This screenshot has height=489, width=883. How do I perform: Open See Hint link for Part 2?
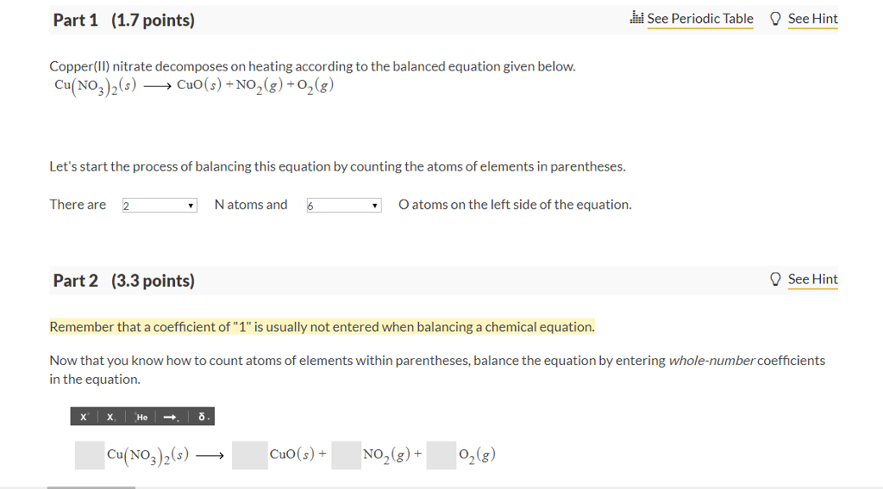[812, 279]
